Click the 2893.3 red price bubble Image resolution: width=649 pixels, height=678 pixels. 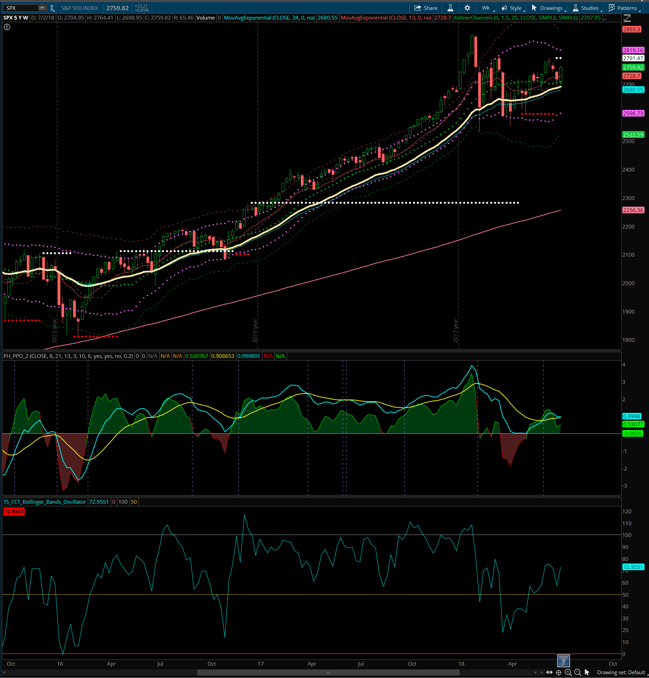(x=632, y=30)
